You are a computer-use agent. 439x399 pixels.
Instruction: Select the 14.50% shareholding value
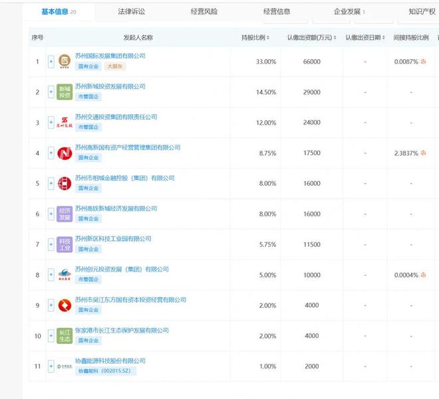pos(266,92)
